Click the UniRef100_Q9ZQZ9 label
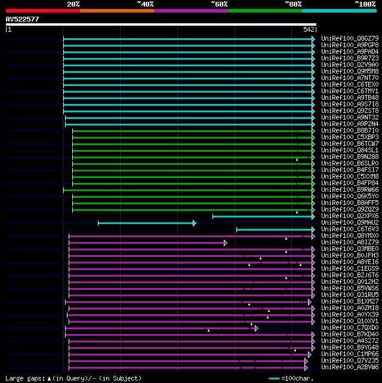 point(350,210)
